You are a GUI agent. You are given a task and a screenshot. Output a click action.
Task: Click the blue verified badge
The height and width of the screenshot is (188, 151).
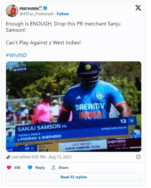(x=45, y=8)
